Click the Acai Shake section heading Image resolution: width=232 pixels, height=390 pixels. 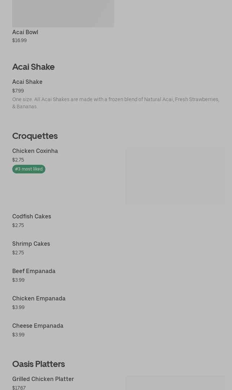34,67
